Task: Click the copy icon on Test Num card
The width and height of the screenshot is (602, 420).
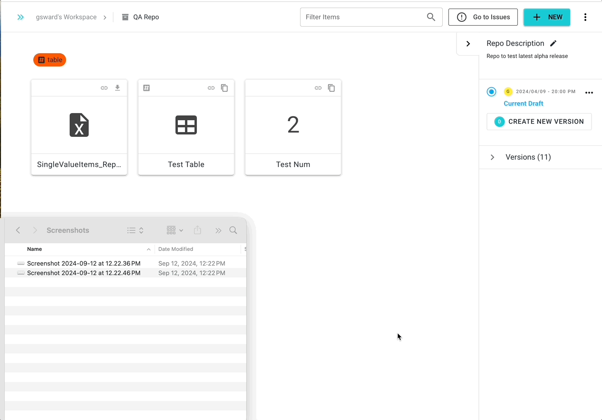Action: 331,88
